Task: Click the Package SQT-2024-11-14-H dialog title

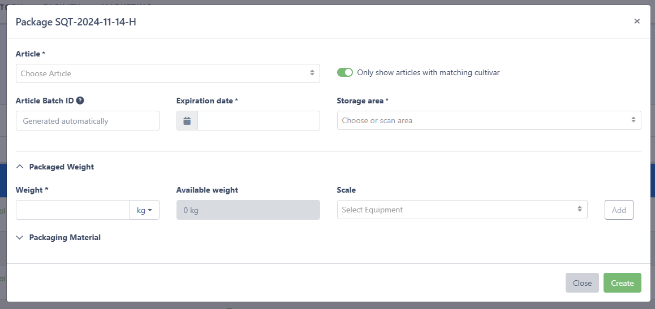Action: [x=76, y=22]
